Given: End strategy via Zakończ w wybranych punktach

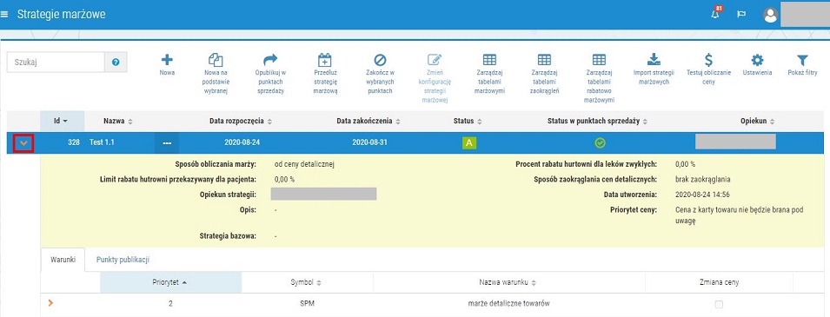Looking at the screenshot, I should 380,73.
